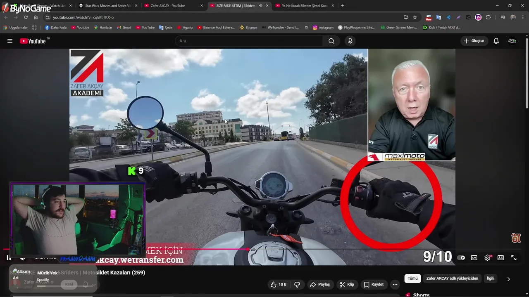The width and height of the screenshot is (529, 297).
Task: Click the browser address bar URL
Action: point(83,17)
